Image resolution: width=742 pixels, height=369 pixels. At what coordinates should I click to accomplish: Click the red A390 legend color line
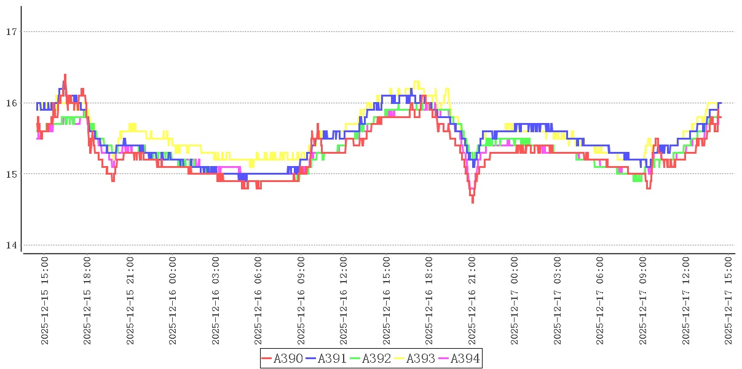(267, 359)
